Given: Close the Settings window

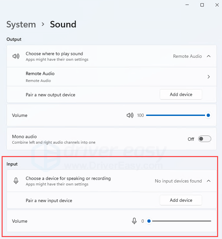Looking at the screenshot, I should coord(217,5).
